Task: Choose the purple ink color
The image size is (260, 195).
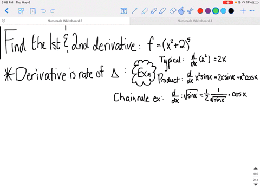Action: [x=208, y=11]
